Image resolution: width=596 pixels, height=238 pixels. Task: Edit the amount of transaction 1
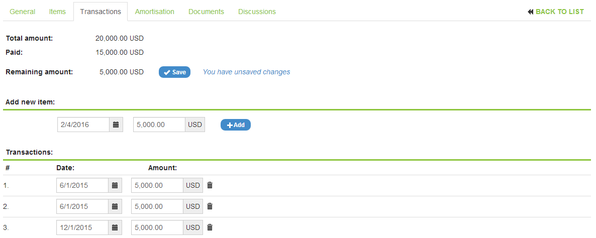point(157,185)
